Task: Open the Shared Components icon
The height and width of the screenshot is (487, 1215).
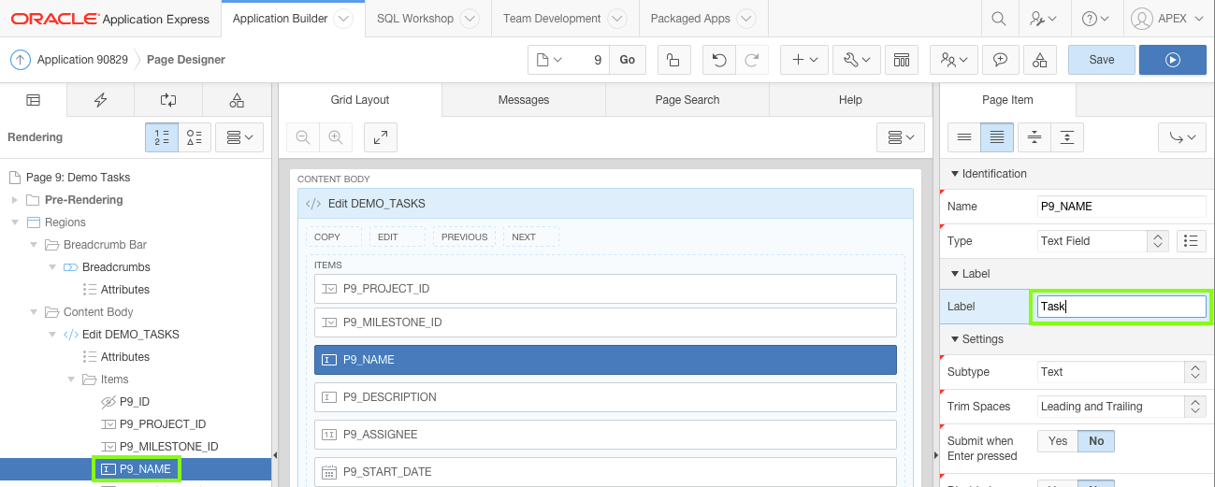Action: pos(1040,60)
